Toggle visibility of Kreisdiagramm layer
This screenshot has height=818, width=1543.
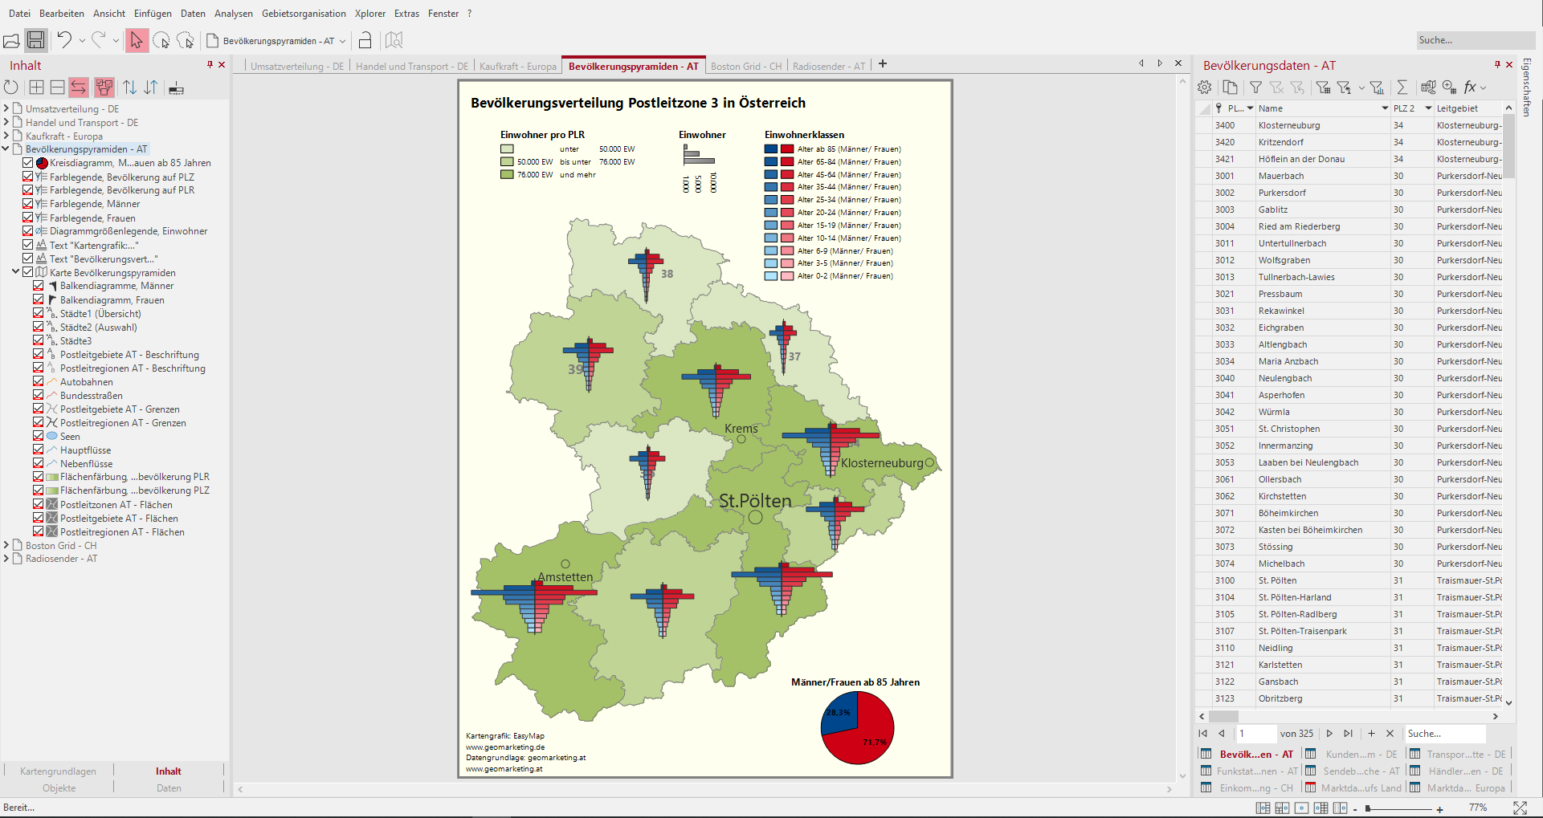click(28, 163)
